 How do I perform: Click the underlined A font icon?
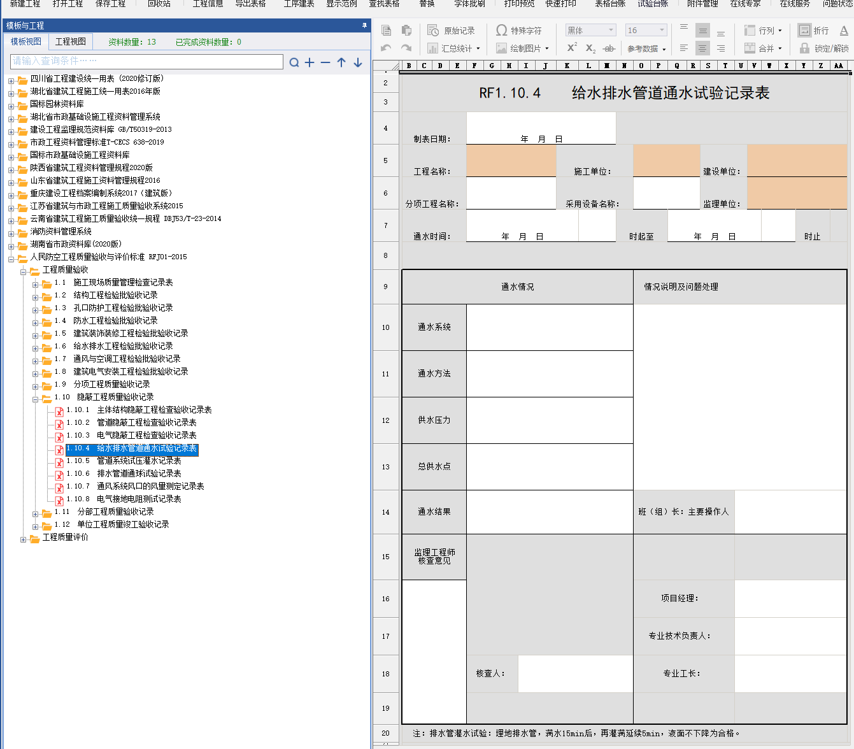pyautogui.click(x=844, y=30)
